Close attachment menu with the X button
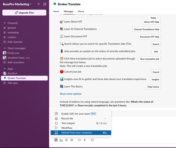Viewport: 176px width, 148px height. click(x=56, y=140)
